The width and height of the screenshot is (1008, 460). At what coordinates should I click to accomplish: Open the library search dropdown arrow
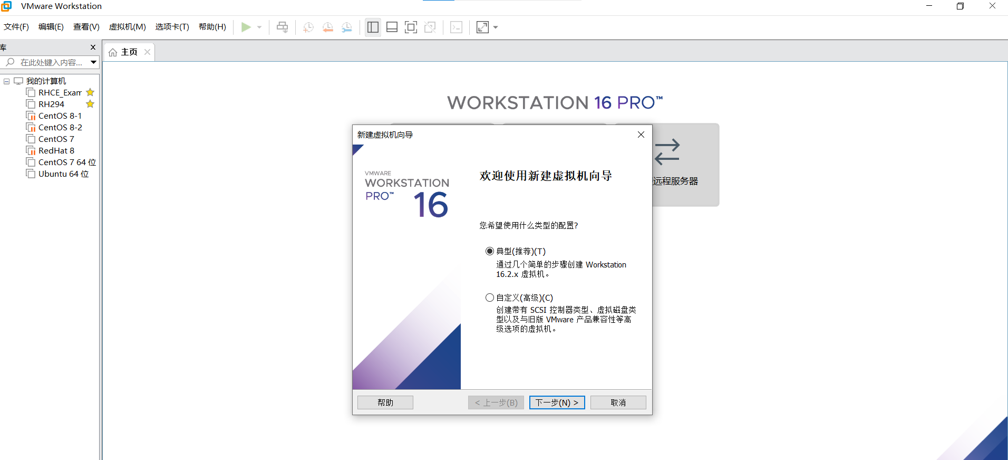click(x=93, y=62)
